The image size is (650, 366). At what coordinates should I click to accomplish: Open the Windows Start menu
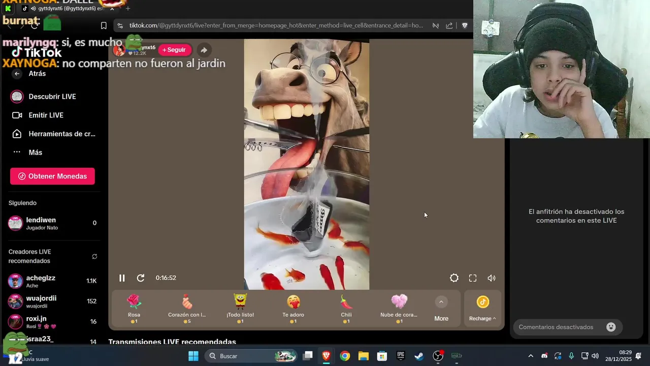pos(193,356)
